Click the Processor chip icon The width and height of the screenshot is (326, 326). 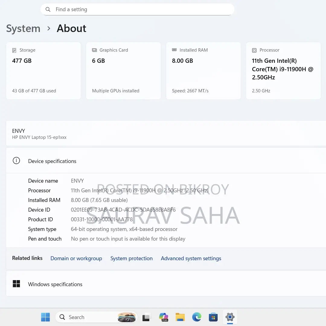point(254,50)
